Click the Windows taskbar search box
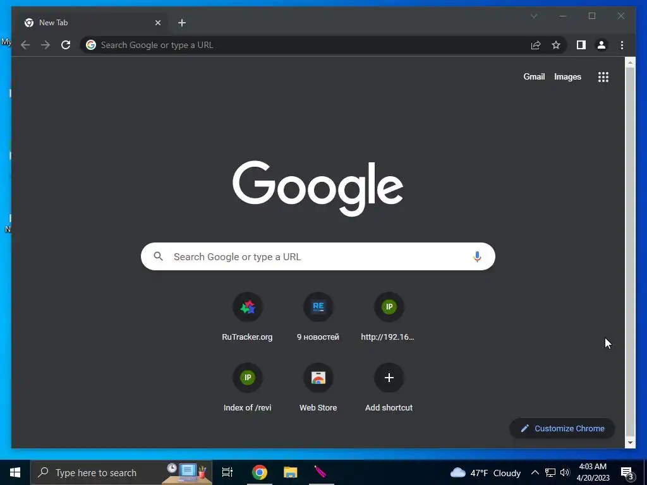 coord(121,472)
